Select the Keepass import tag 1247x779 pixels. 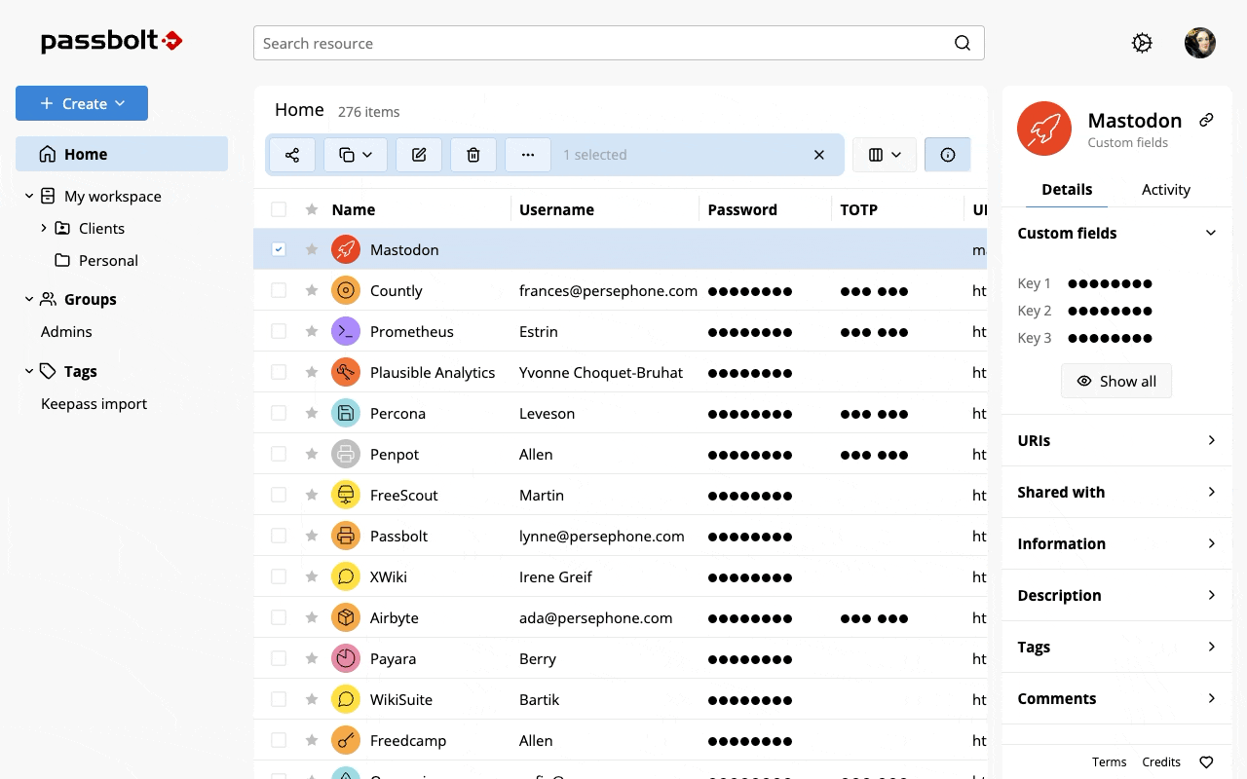click(x=94, y=403)
